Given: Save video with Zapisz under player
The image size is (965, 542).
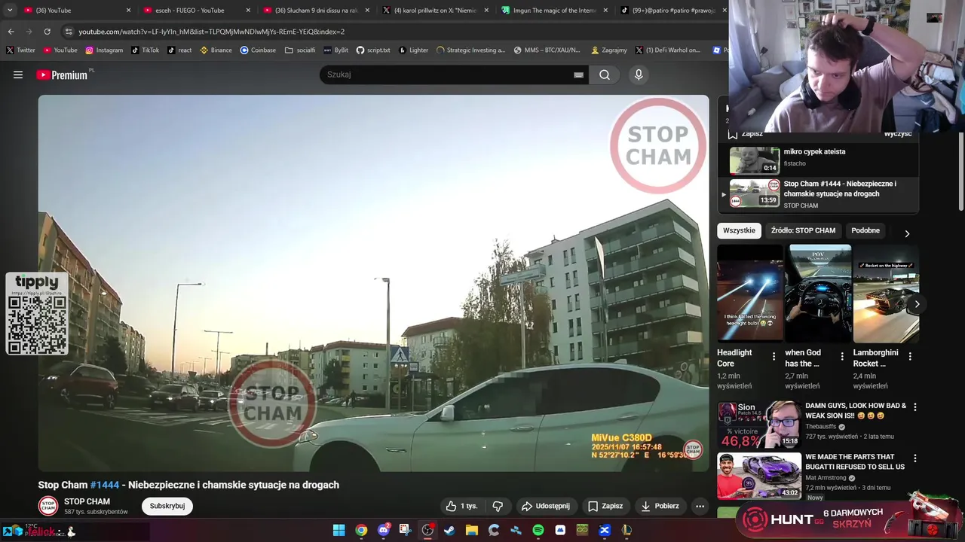Looking at the screenshot, I should 605,506.
